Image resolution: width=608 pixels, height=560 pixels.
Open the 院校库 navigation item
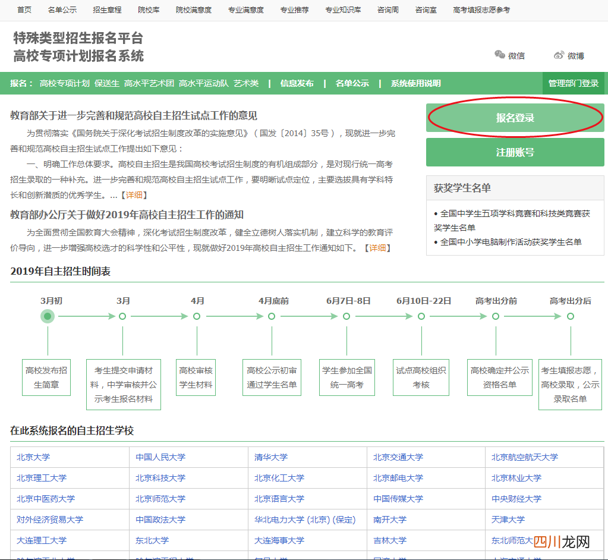[149, 10]
